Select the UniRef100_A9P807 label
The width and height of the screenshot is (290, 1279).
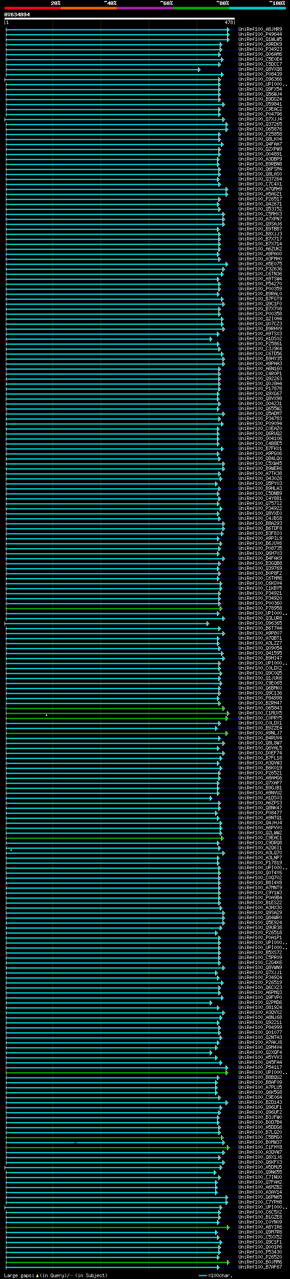pos(260,632)
